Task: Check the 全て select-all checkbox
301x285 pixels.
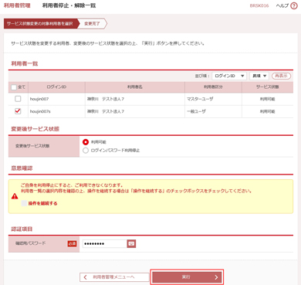Action: click(x=14, y=87)
